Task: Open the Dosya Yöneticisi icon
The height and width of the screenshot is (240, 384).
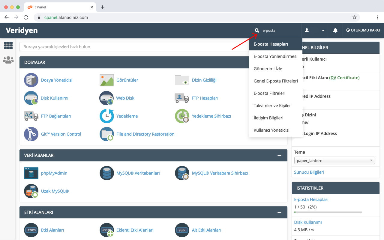Action: click(31, 80)
